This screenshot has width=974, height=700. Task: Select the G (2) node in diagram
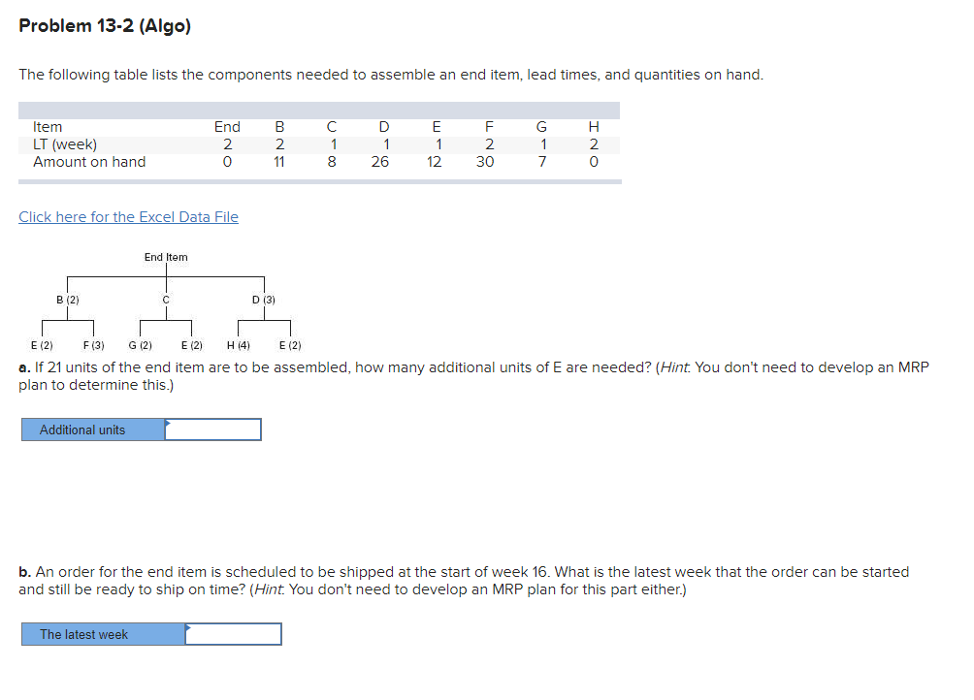pyautogui.click(x=139, y=344)
